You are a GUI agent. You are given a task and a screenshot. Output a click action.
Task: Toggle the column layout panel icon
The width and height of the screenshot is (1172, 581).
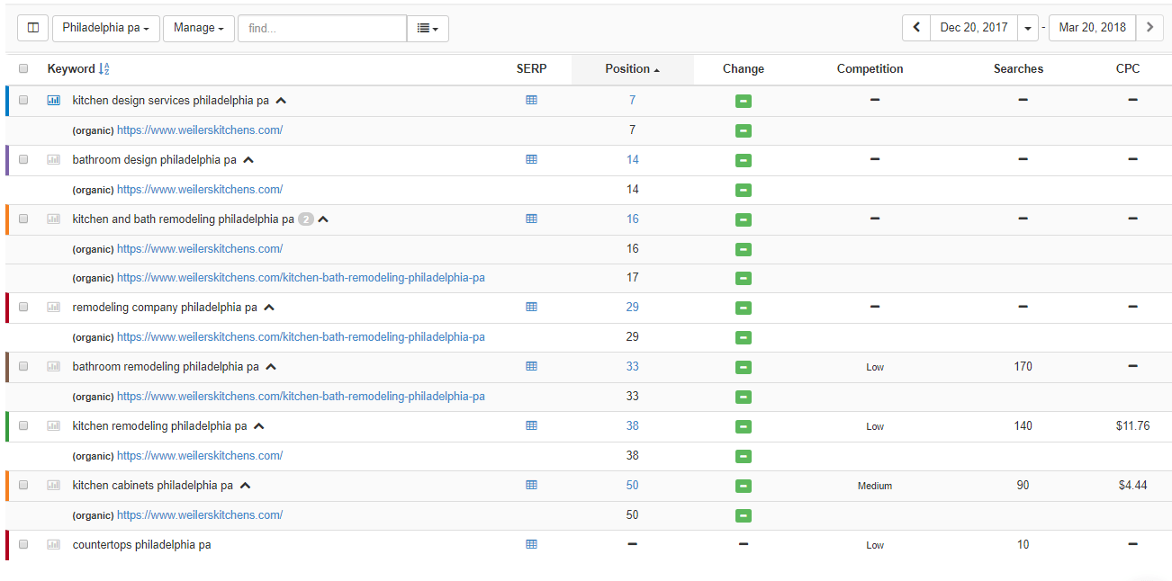pos(33,28)
